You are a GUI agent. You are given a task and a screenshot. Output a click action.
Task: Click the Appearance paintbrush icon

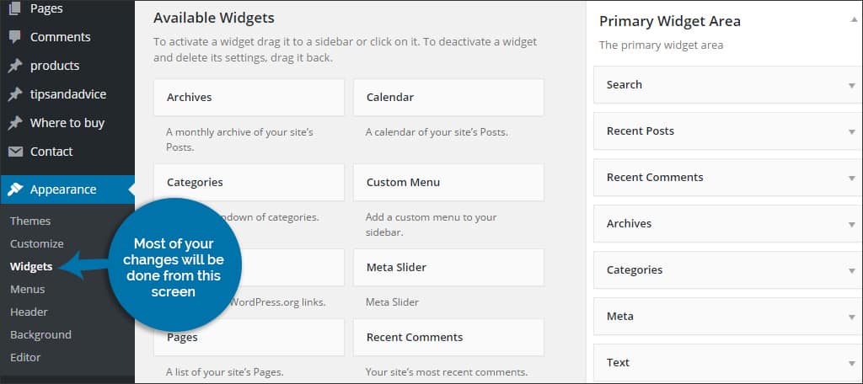point(15,189)
